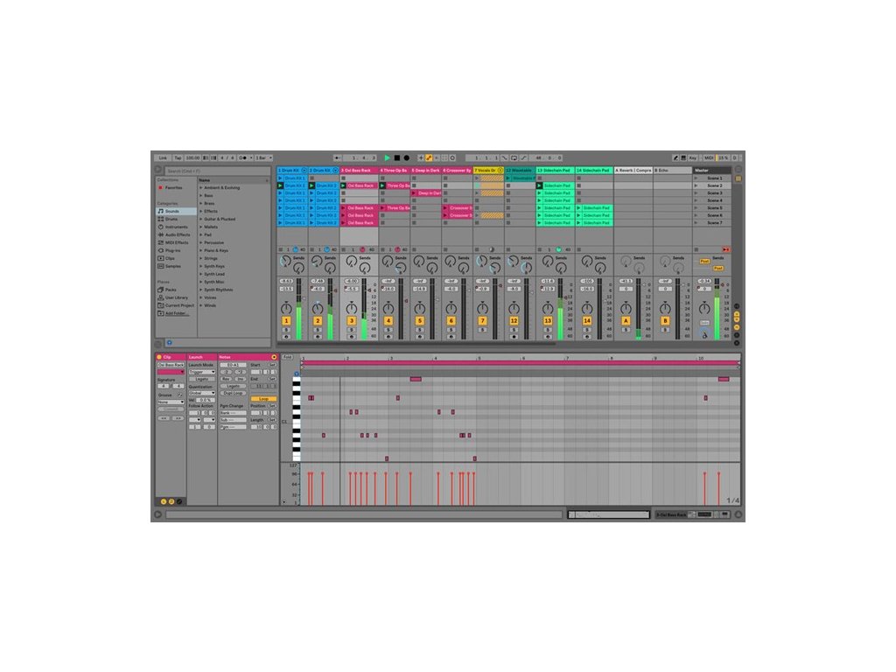The image size is (896, 672).
Task: Click the Packs place icon
Action: (x=161, y=290)
